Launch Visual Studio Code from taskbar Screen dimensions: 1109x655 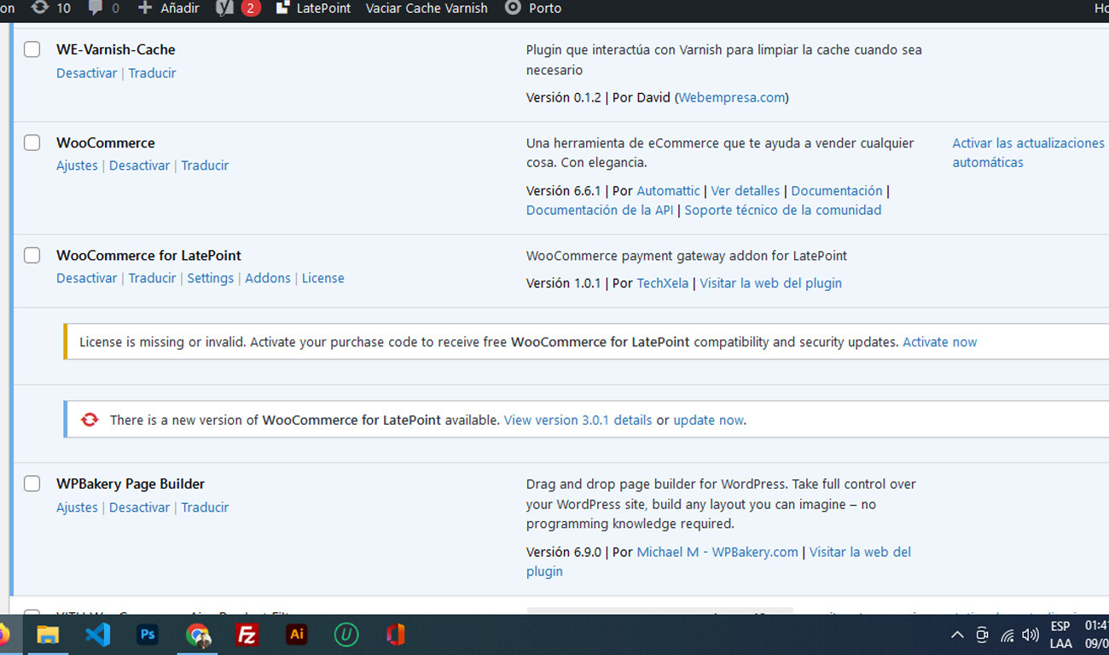click(98, 635)
